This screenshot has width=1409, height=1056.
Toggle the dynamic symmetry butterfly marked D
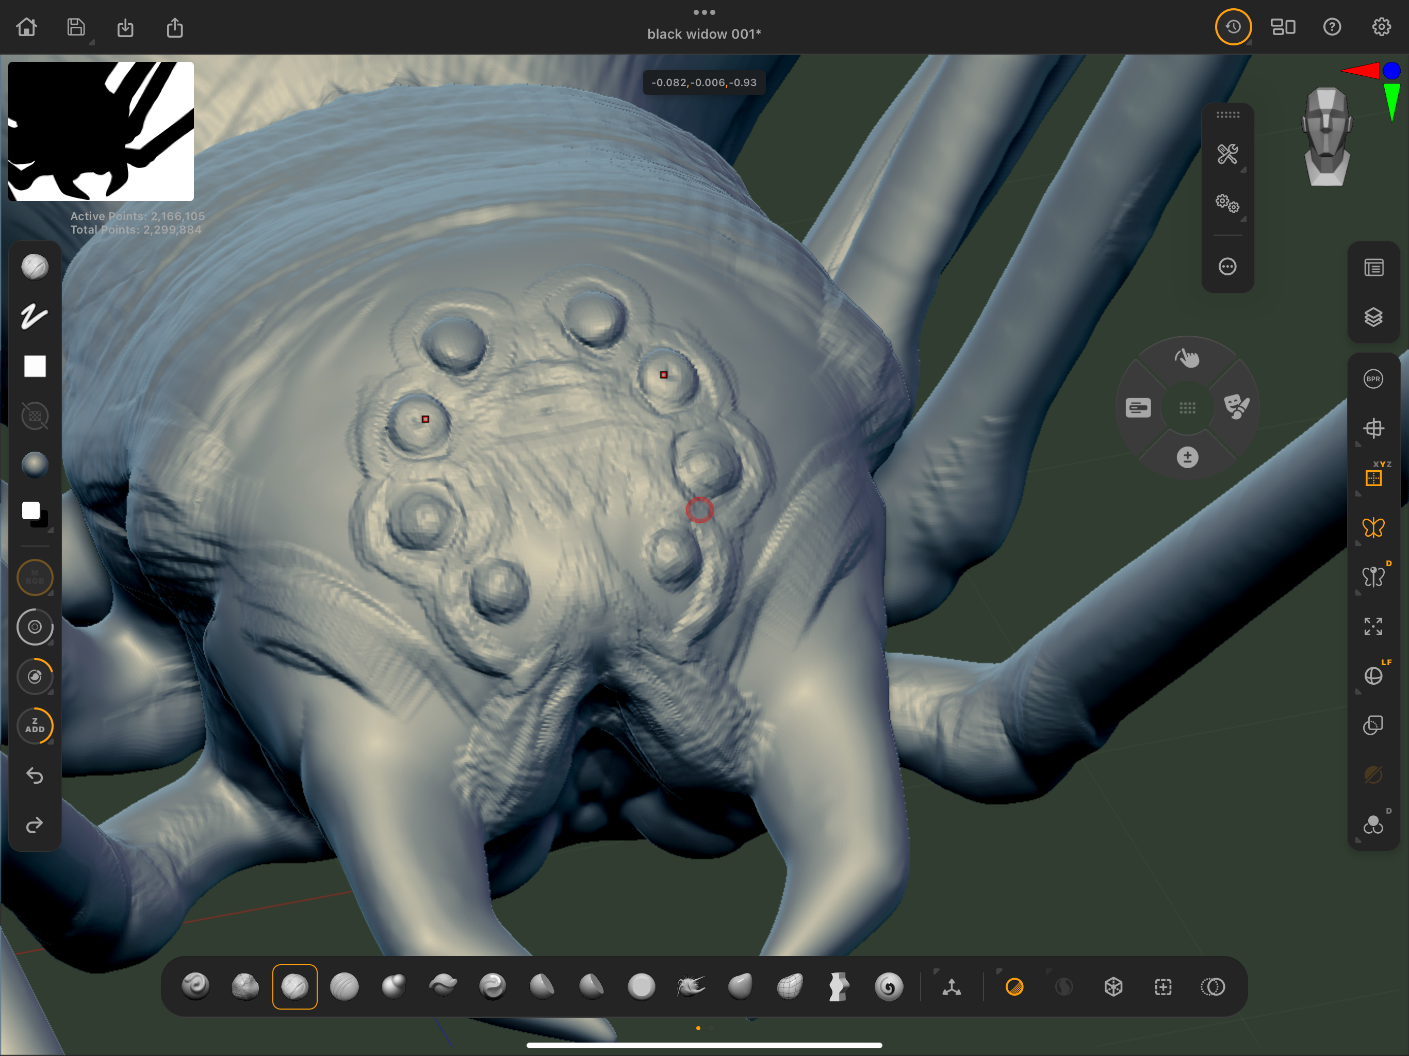click(x=1374, y=576)
